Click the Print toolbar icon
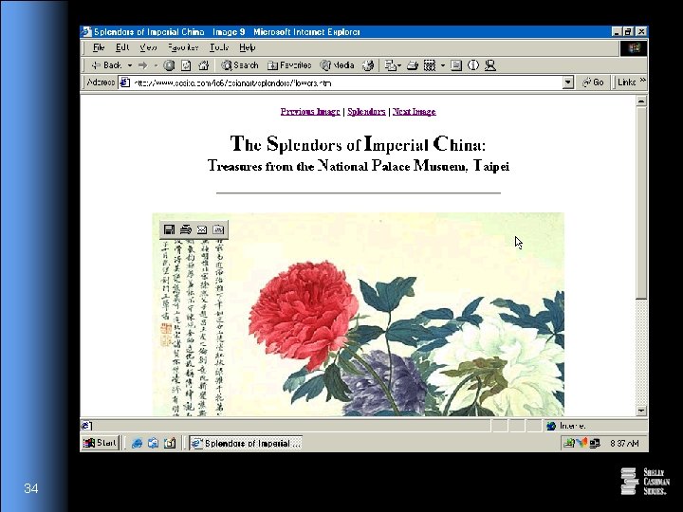 [x=413, y=65]
